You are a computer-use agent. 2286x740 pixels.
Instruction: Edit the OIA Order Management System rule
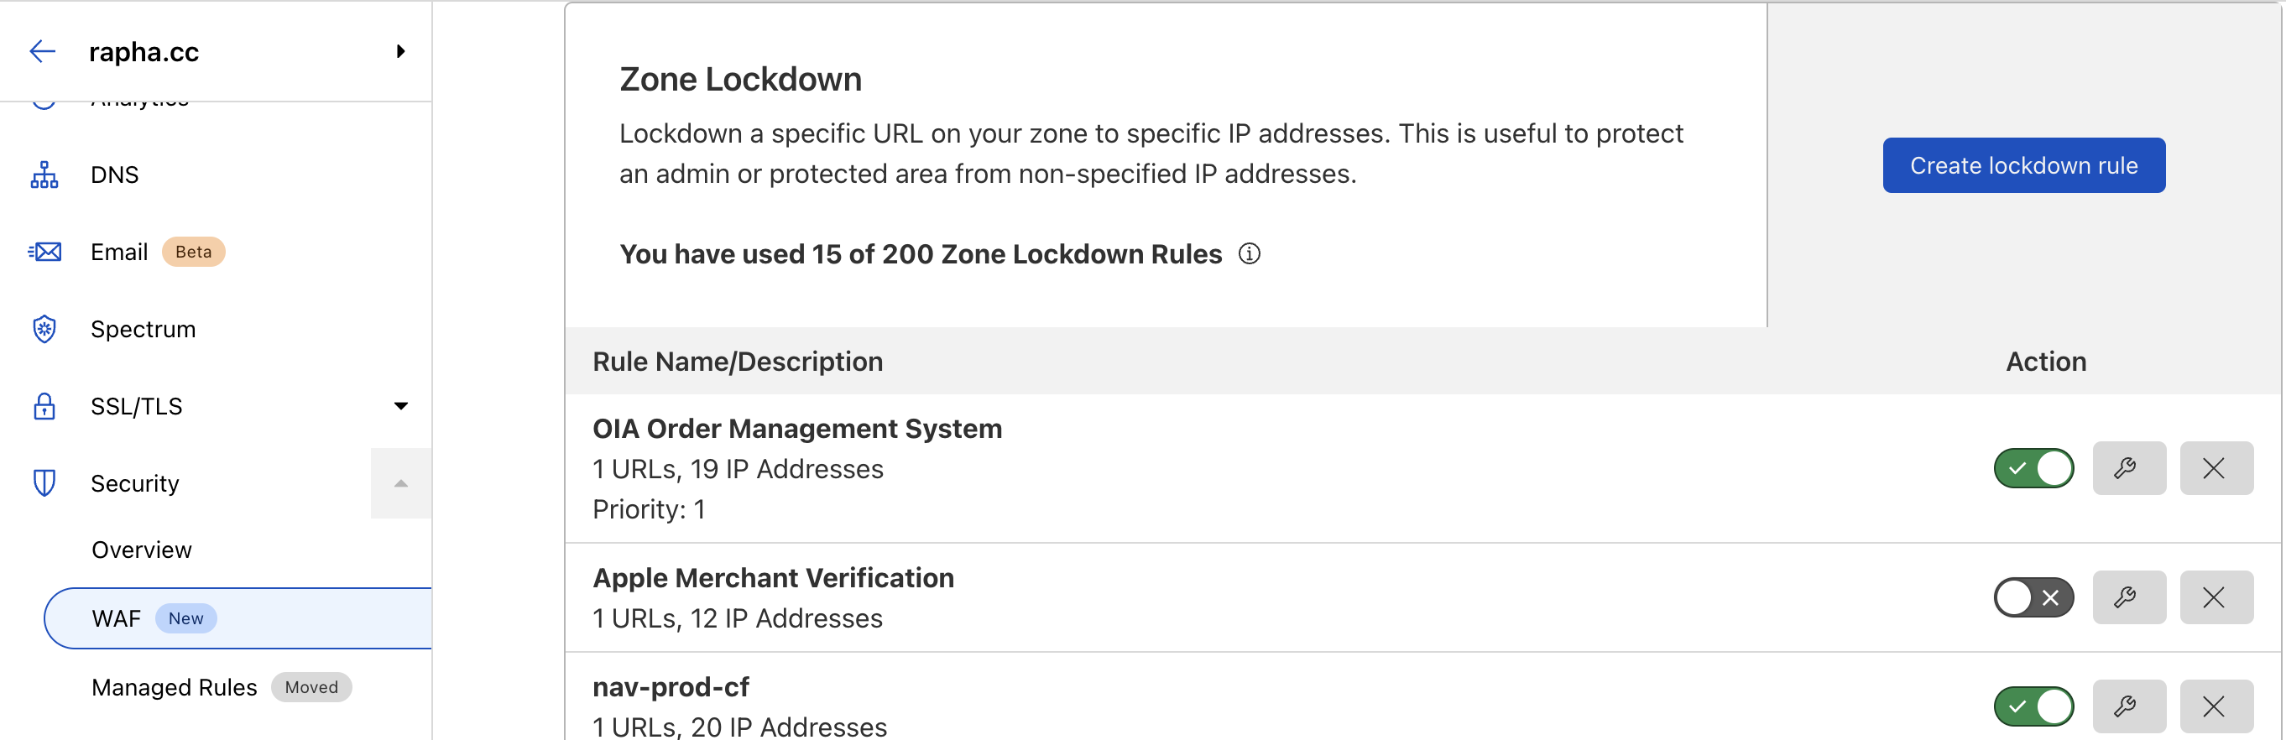click(x=2128, y=468)
